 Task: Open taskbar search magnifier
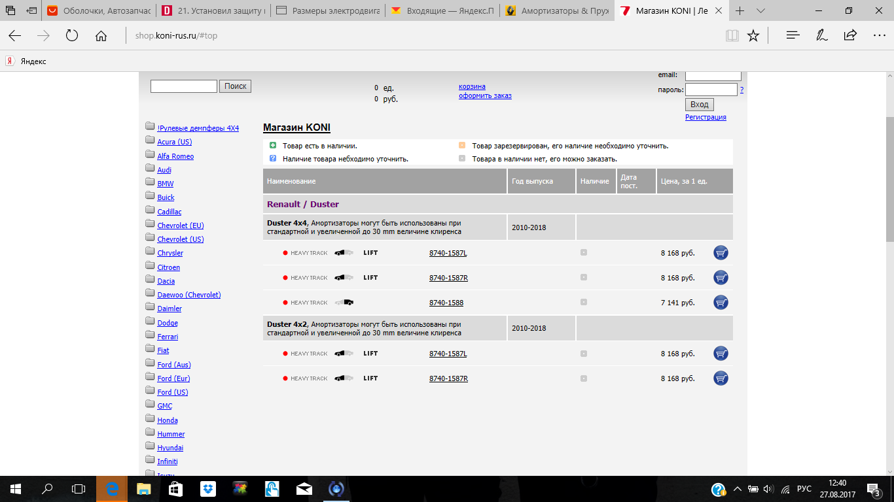pos(47,489)
